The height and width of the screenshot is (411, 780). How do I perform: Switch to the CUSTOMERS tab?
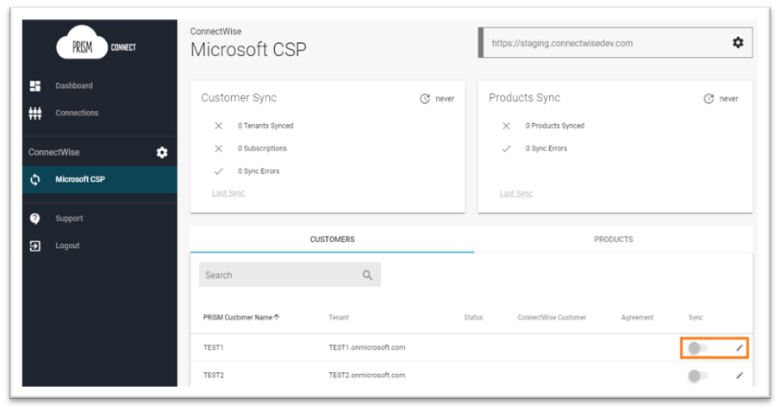333,240
